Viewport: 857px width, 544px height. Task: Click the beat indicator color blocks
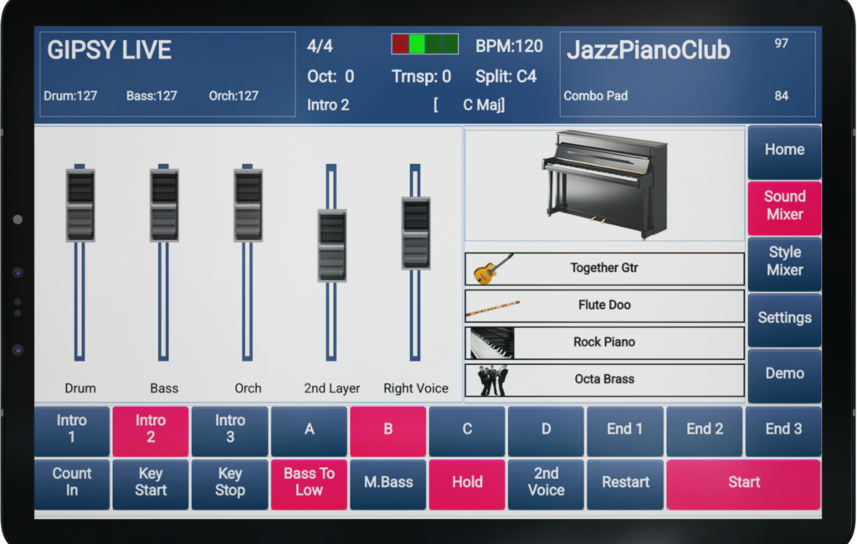(424, 44)
